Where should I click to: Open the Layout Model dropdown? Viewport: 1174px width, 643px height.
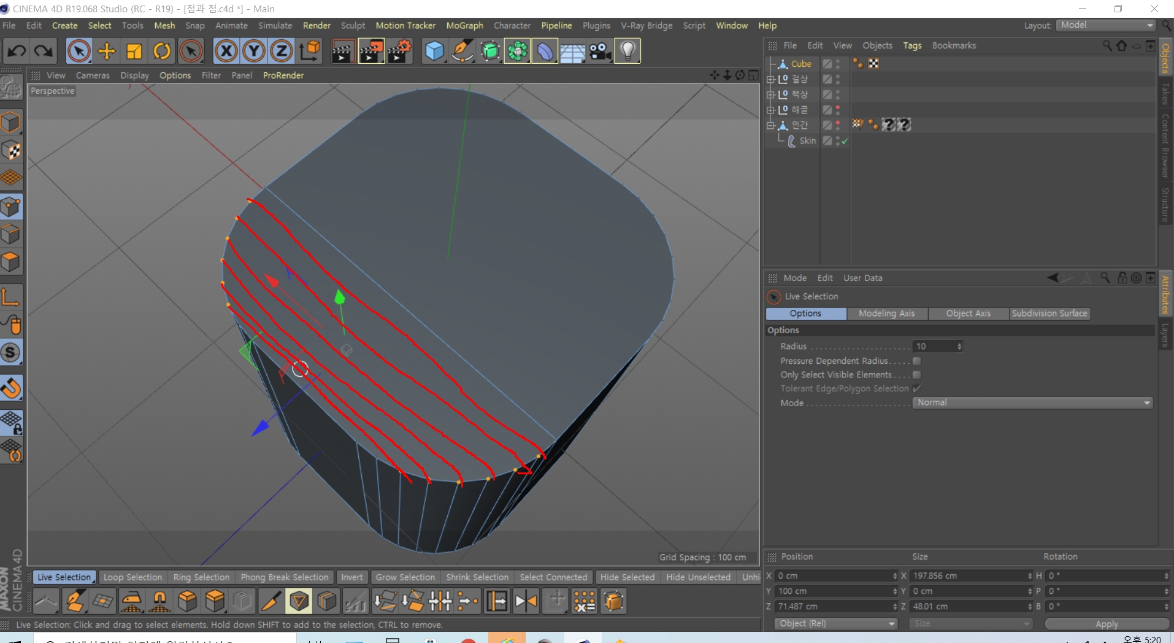coord(1107,25)
